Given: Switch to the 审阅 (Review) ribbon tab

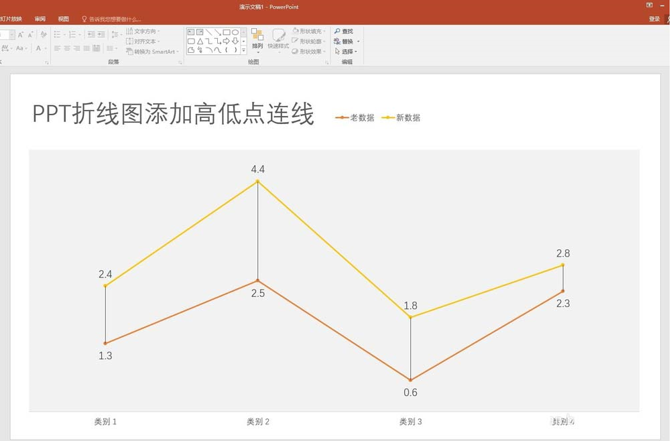Looking at the screenshot, I should pos(40,18).
